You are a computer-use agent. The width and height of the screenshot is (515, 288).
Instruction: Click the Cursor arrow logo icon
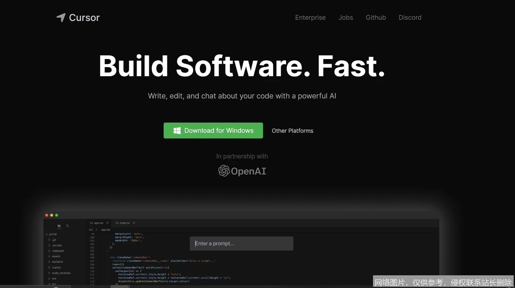click(x=61, y=17)
